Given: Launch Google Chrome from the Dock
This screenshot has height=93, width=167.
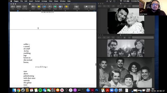Looking at the screenshot, I should coord(19,90).
